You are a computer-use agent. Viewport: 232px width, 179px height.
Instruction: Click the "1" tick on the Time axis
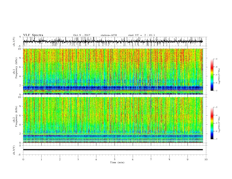tap(41, 159)
